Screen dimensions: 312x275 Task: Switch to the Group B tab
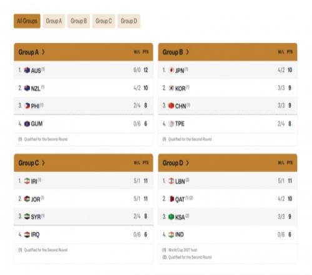click(x=79, y=21)
